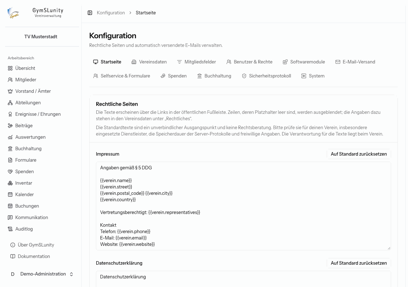Screen dimensions: 408x287
Task: Go to Beiträge in sidebar
Action: click(x=42, y=126)
